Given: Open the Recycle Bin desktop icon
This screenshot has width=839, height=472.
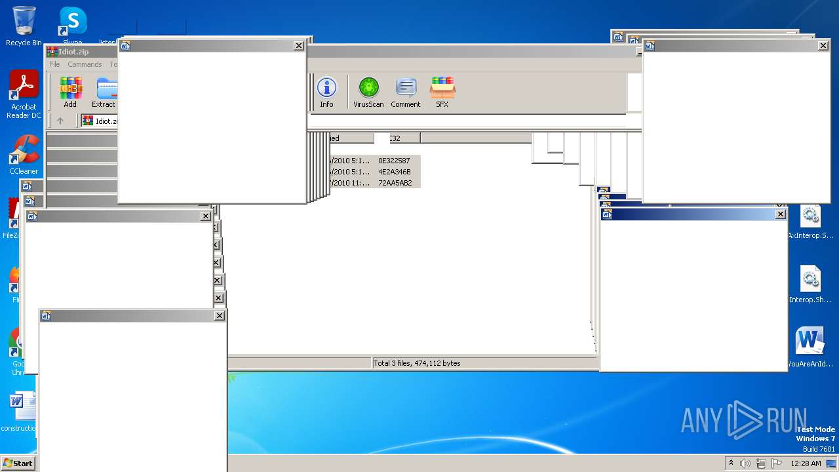Looking at the screenshot, I should point(24,26).
